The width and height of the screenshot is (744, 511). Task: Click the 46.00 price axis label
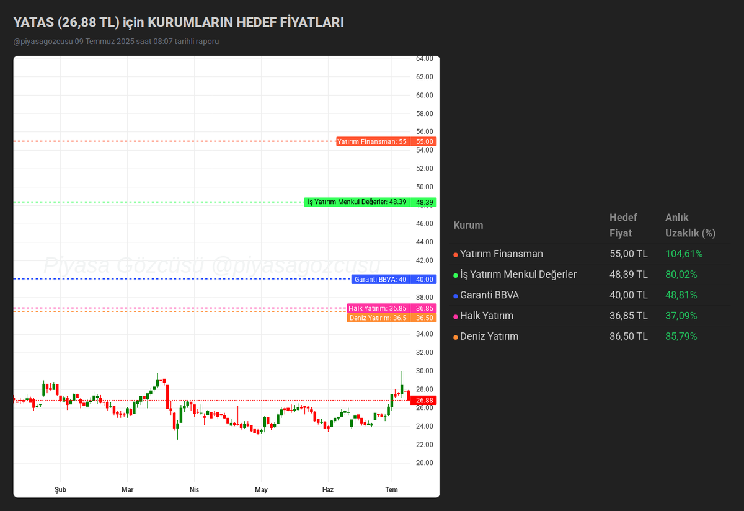(x=424, y=224)
